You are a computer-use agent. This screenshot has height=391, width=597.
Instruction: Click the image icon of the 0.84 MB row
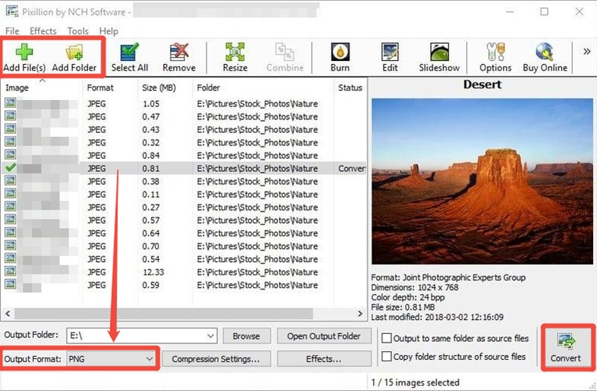point(10,154)
